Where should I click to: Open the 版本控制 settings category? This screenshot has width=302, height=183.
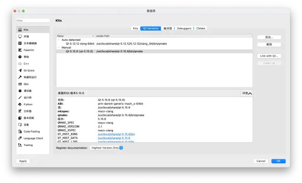tap(33, 118)
